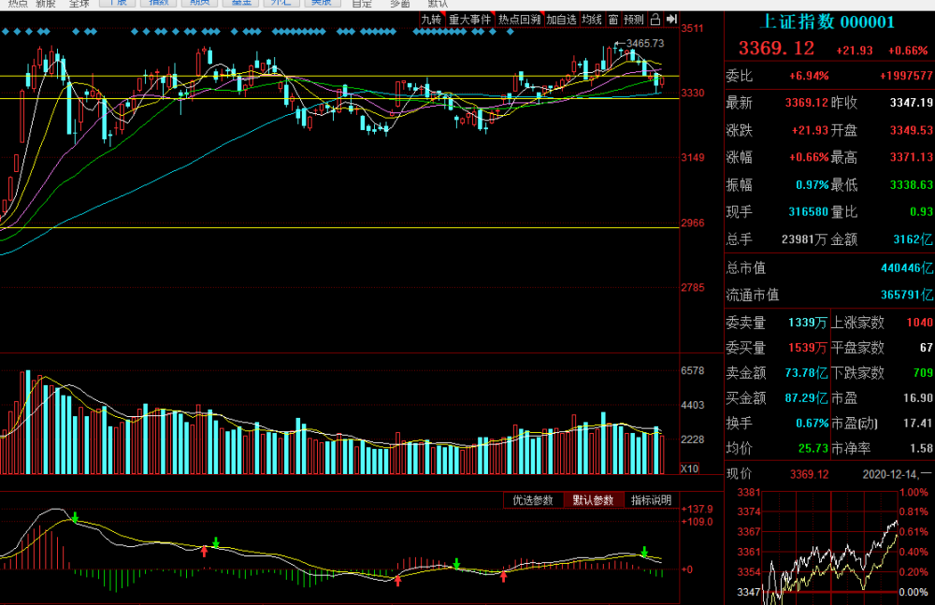Click the collapse-panel arrow icon

click(671, 19)
